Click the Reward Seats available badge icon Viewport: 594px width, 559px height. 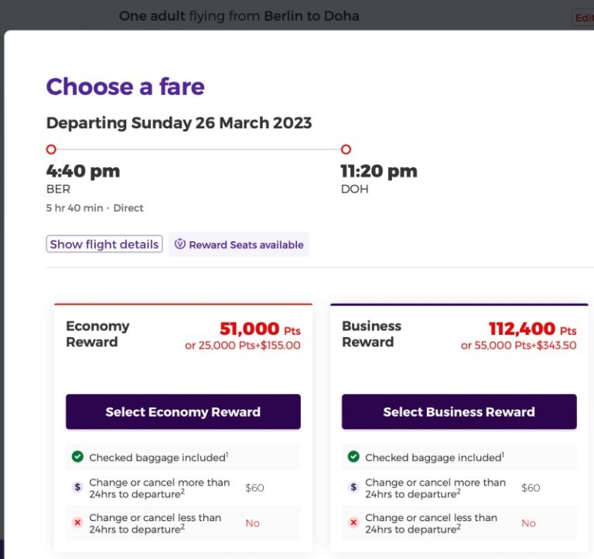tap(179, 244)
